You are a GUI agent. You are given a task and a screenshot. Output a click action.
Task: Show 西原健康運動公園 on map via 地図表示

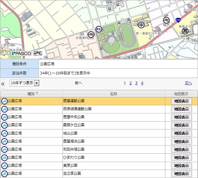182,109
